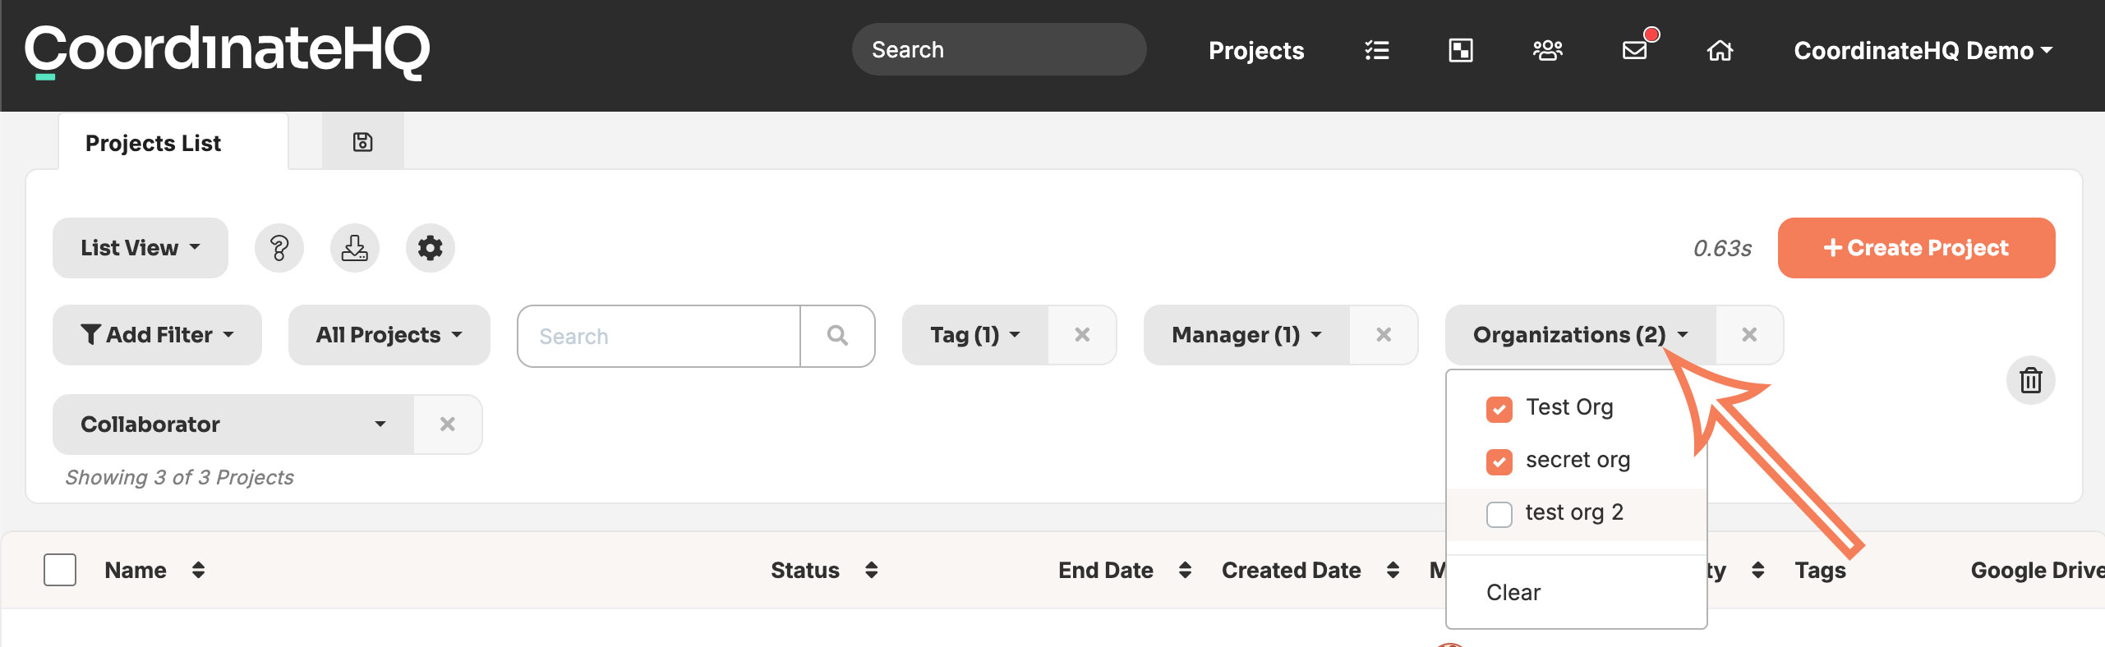This screenshot has height=647, width=2105.
Task: Remove the Manager filter with its X
Action: coord(1384,335)
